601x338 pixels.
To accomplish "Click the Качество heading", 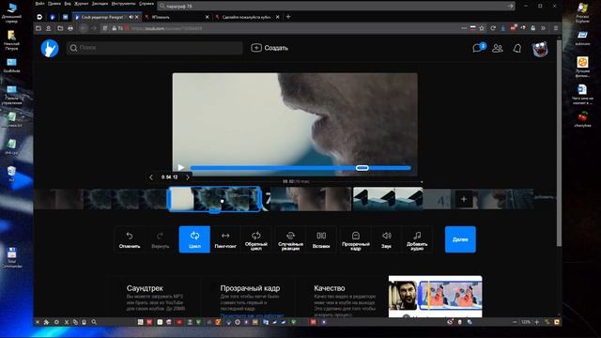I will tap(330, 288).
